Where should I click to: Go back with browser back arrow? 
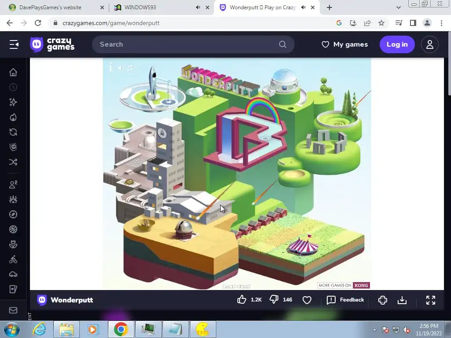(10, 23)
